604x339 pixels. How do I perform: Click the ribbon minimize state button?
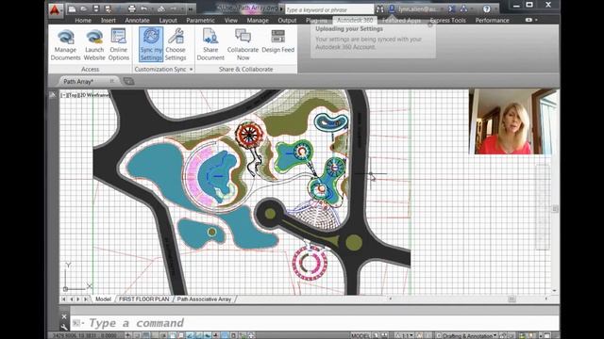(x=529, y=20)
